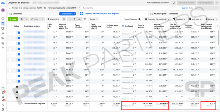This screenshot has width=220, height=112.
Task: Click Revisar y publicar
Action: point(206,3)
